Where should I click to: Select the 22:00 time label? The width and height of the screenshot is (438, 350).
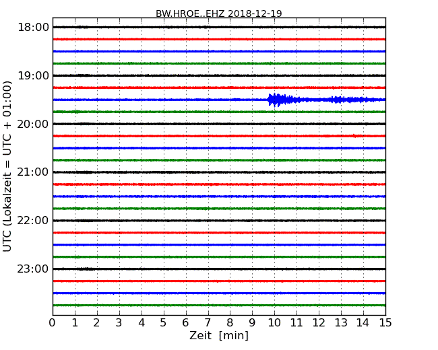click(33, 221)
